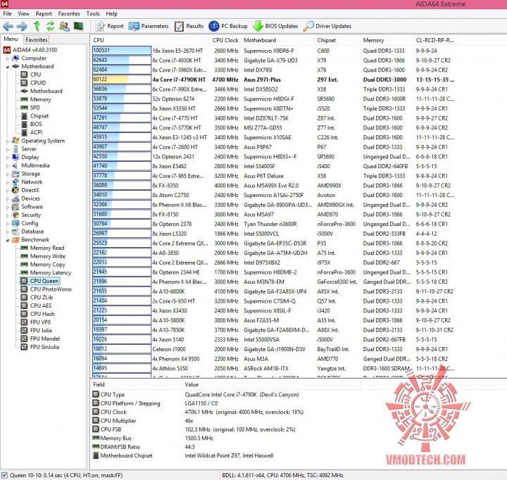Image resolution: width=507 pixels, height=480 pixels.
Task: Sort by the Field column header
Action: pos(136,384)
